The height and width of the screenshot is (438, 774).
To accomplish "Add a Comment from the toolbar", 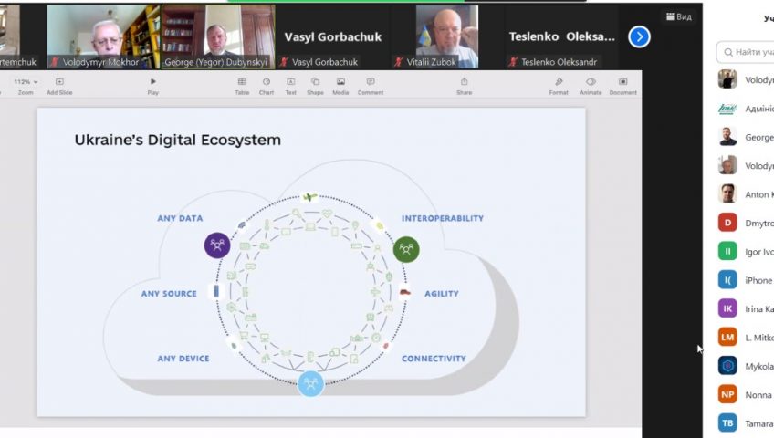I will [371, 82].
